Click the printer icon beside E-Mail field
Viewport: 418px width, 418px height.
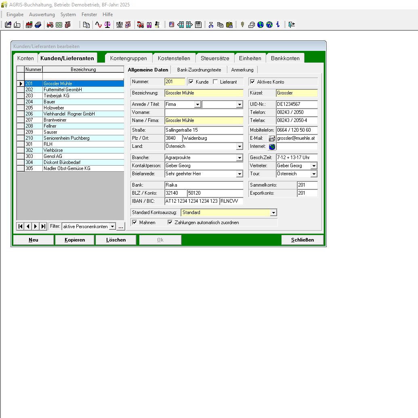pos(272,139)
